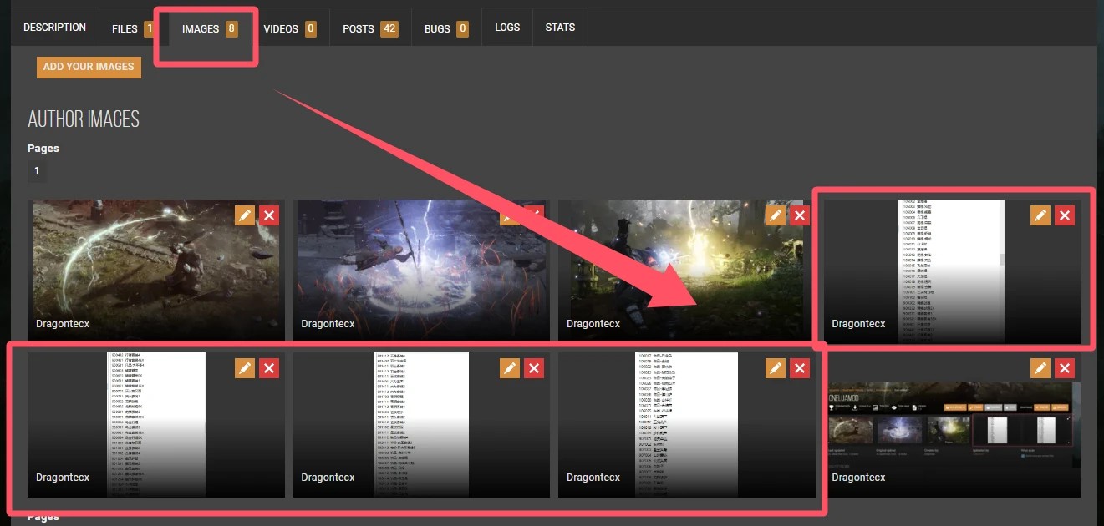Screen dimensions: 1104x526
Task: Switch to the Description tab
Action: pos(54,28)
